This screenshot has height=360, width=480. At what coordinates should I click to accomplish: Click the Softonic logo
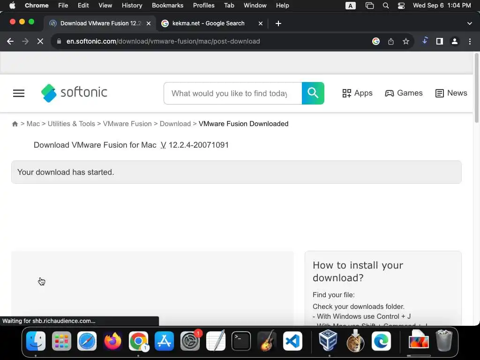tap(74, 93)
